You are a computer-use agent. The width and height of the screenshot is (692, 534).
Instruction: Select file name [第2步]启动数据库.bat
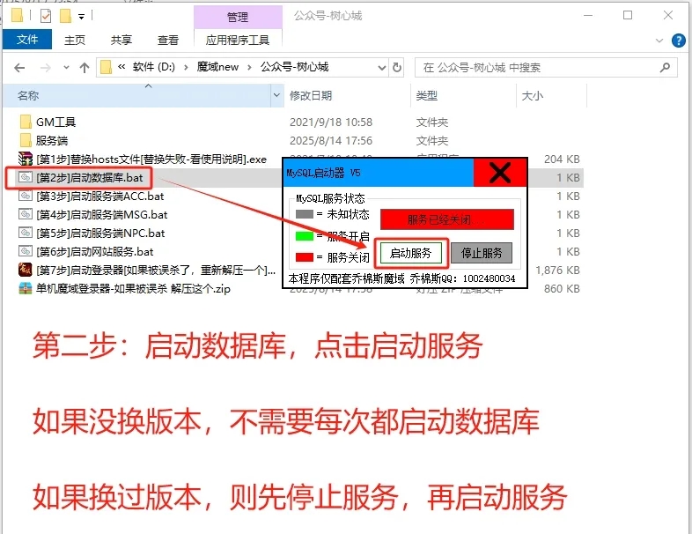click(x=90, y=177)
